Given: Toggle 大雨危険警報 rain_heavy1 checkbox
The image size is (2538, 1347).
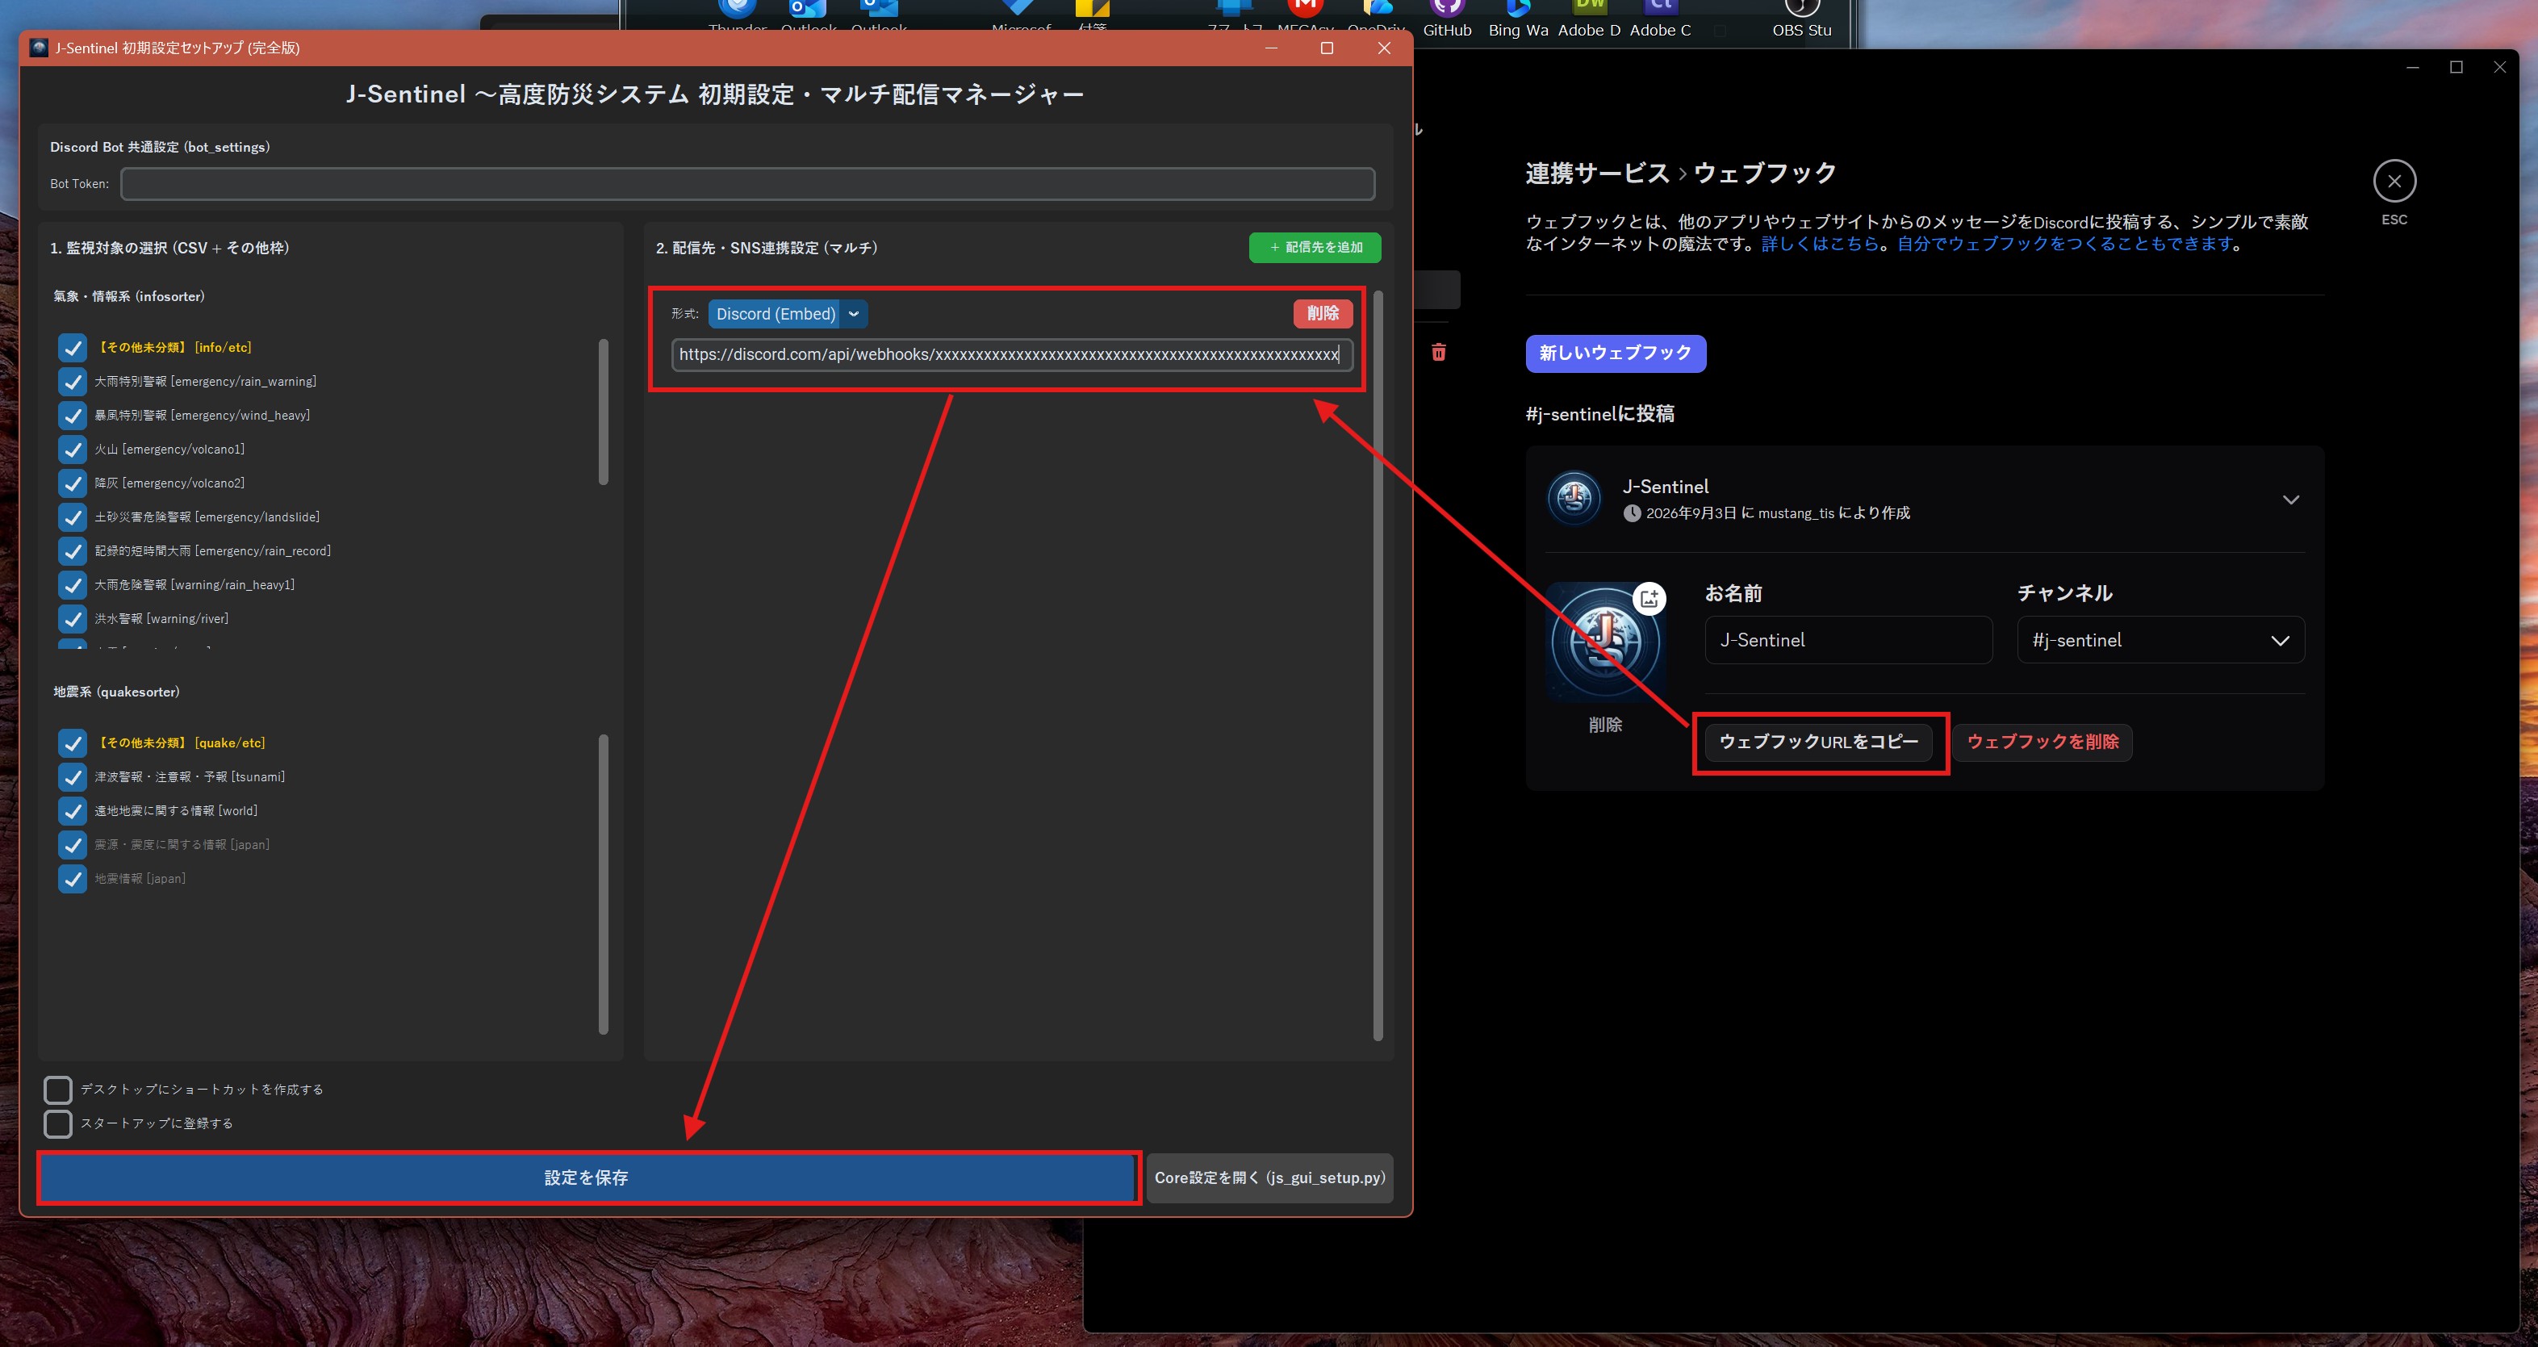Looking at the screenshot, I should [72, 585].
